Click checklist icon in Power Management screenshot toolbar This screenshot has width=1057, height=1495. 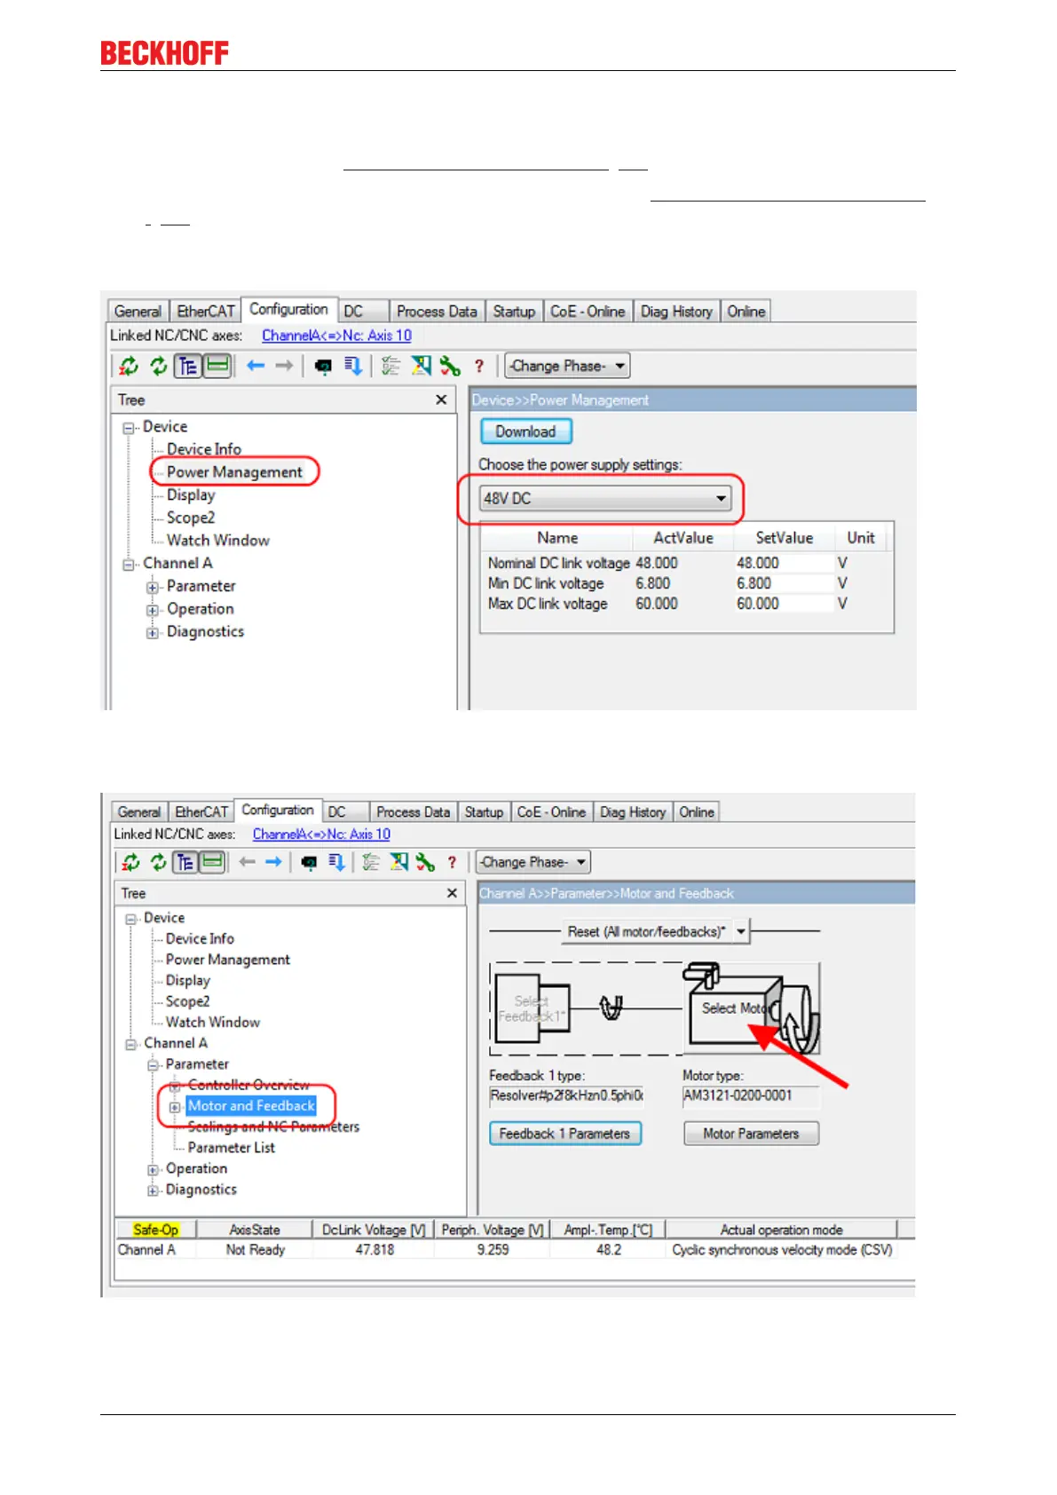pos(390,366)
